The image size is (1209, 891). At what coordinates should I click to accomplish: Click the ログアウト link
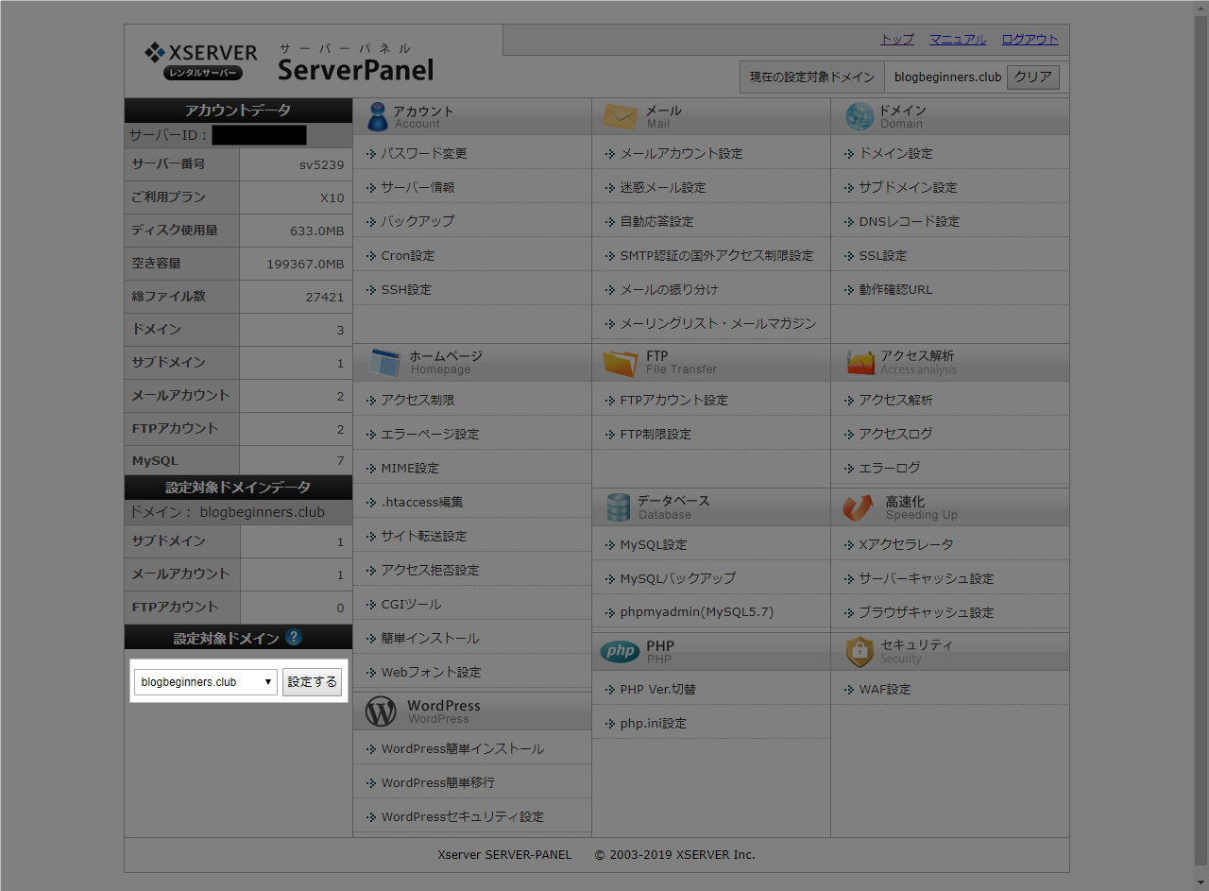coord(1030,40)
